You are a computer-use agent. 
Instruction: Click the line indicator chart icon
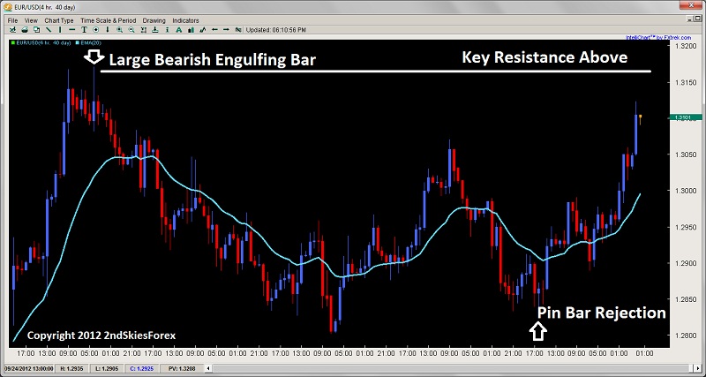point(203,30)
